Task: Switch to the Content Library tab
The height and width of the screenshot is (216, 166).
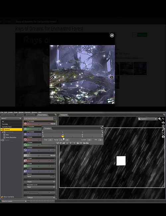Action: (8, 115)
